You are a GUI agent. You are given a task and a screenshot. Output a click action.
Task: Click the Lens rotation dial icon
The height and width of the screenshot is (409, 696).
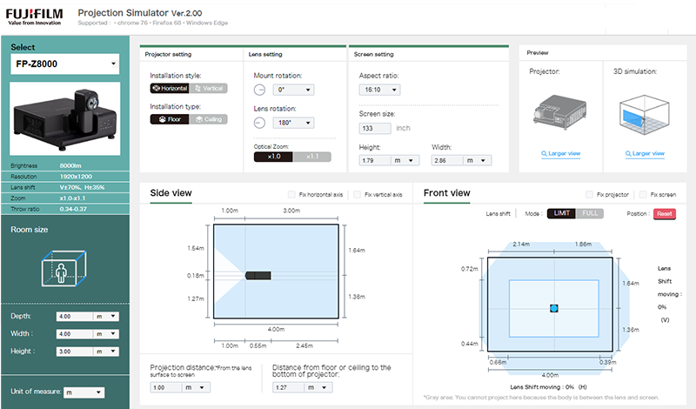pyautogui.click(x=259, y=123)
